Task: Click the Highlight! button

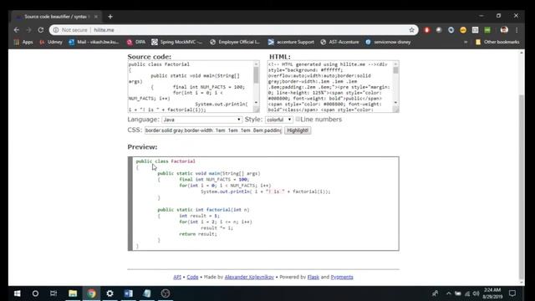Action: [x=298, y=130]
